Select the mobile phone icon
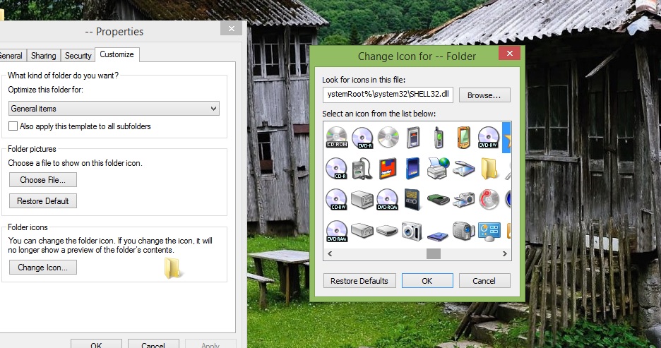Screen dimensions: 661x348 click(x=439, y=138)
